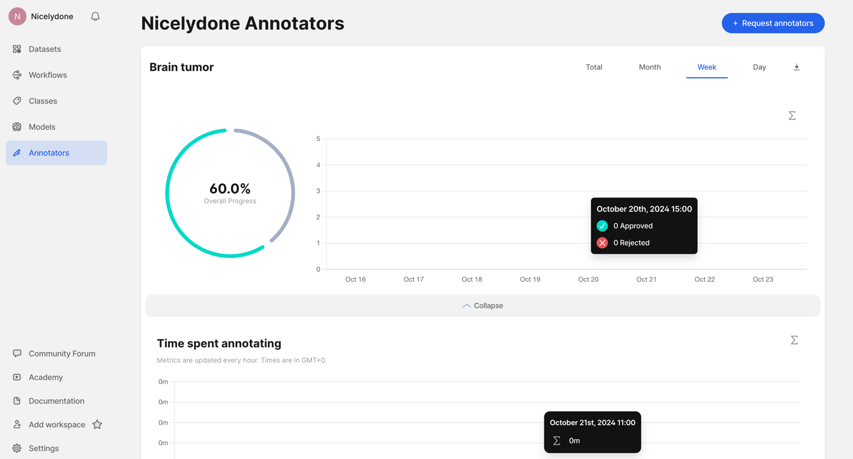Switch to the Day tab
Image resolution: width=853 pixels, height=459 pixels.
[759, 67]
